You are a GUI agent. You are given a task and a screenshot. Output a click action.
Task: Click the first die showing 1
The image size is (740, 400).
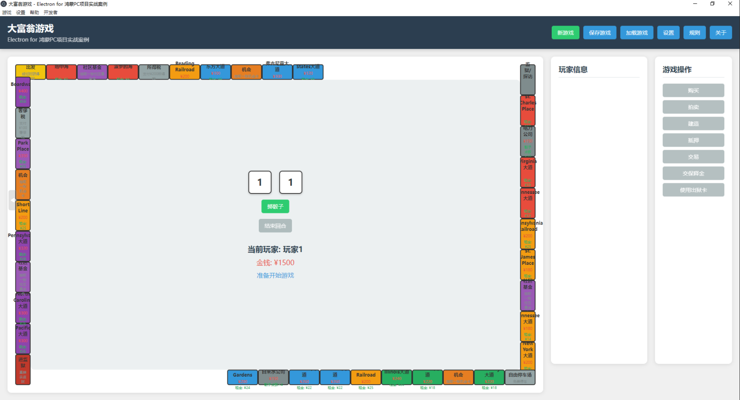tap(260, 182)
